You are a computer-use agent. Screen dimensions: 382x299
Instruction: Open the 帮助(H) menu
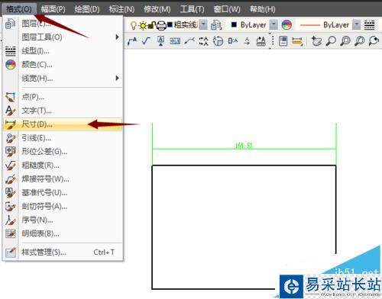pos(262,9)
